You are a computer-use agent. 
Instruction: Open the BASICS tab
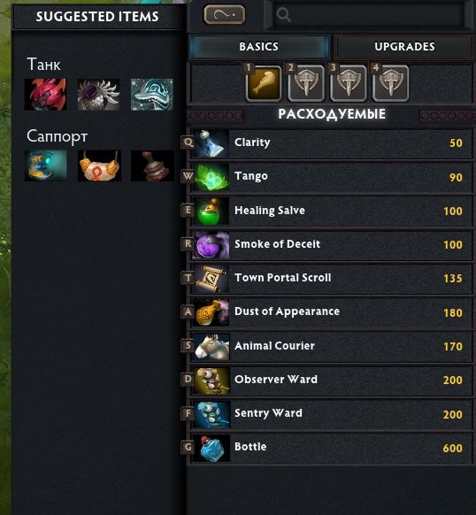(x=259, y=46)
